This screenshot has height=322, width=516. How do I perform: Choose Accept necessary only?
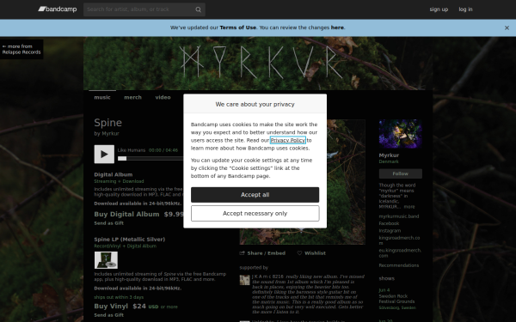coord(255,213)
